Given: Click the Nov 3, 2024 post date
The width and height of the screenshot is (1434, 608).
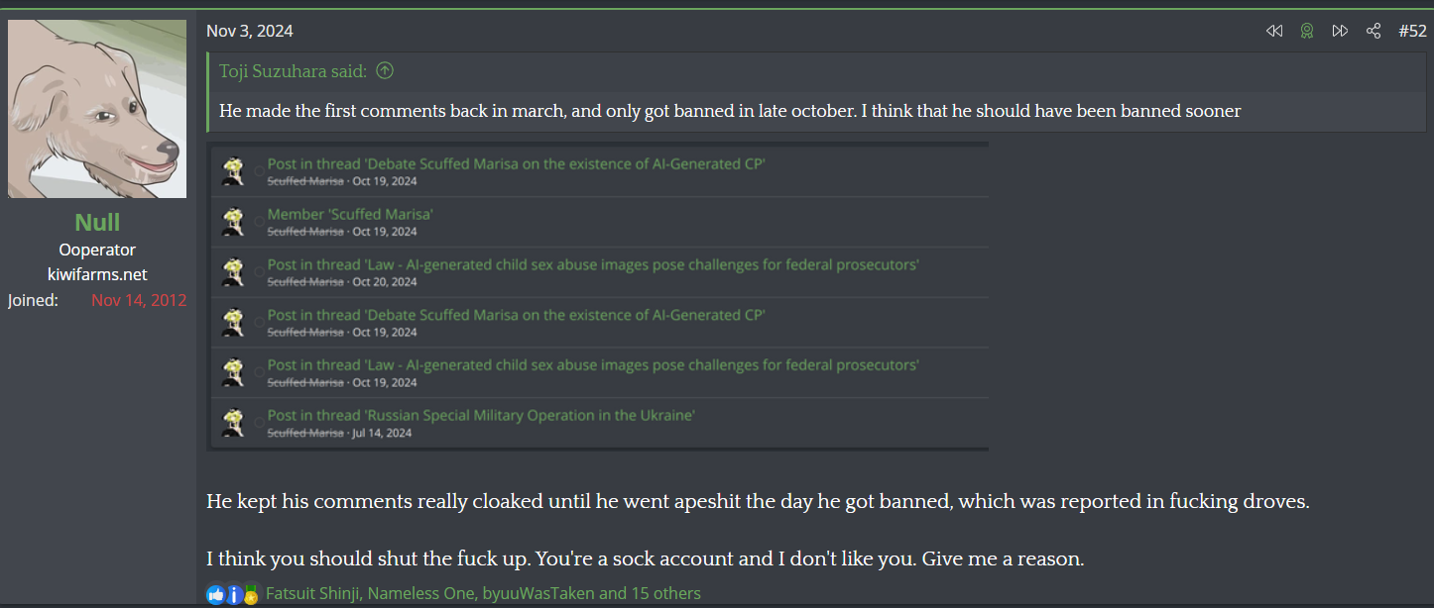Looking at the screenshot, I should pyautogui.click(x=250, y=31).
